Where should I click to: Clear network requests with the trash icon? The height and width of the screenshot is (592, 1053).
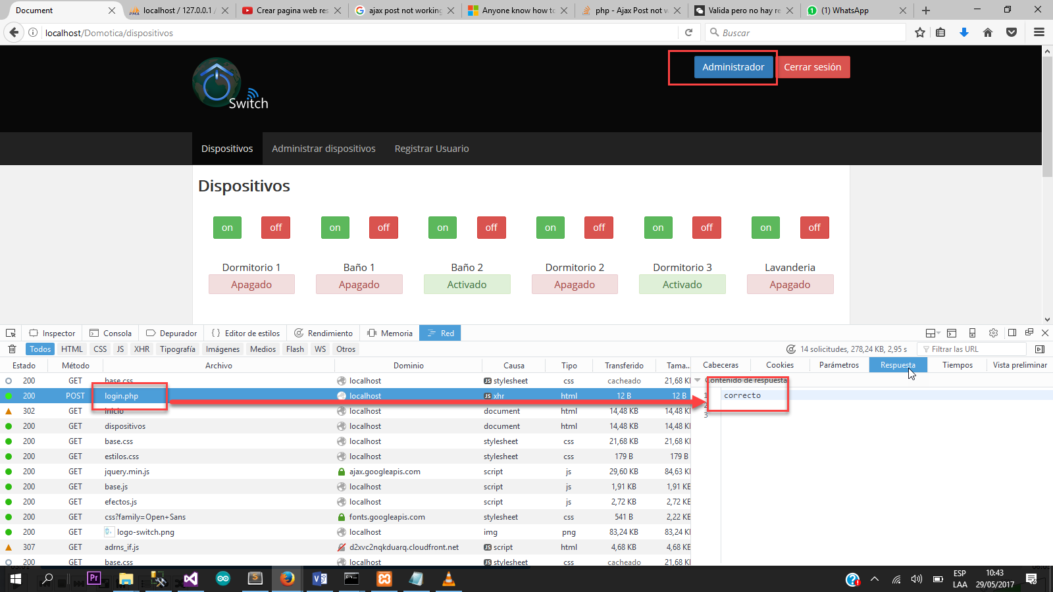[12, 349]
